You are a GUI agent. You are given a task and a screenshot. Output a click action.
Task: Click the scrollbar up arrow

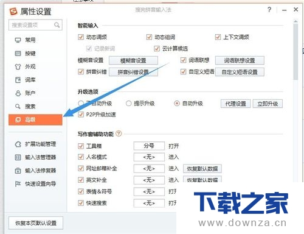click(295, 21)
